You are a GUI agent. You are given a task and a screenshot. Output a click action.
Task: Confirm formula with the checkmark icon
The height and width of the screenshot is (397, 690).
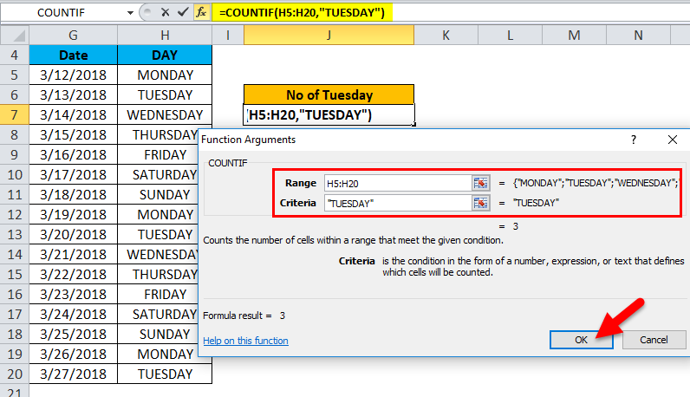point(183,12)
